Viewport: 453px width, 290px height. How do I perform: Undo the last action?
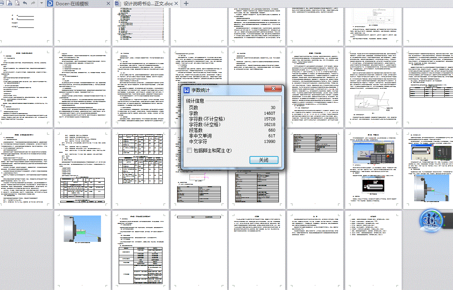pyautogui.click(x=25, y=3)
